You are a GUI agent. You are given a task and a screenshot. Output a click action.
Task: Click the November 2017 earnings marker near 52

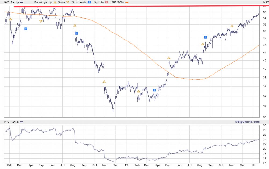point(232,26)
